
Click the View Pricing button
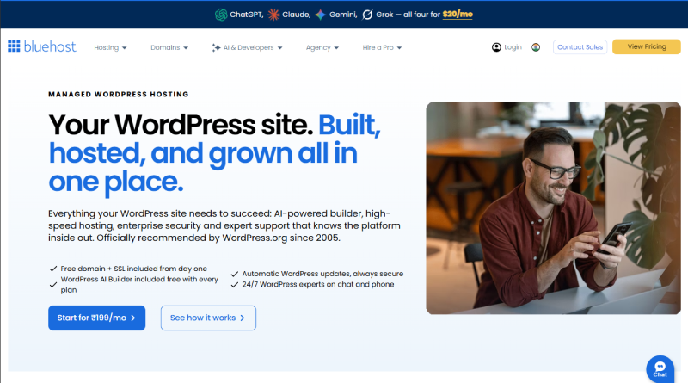pyautogui.click(x=647, y=46)
